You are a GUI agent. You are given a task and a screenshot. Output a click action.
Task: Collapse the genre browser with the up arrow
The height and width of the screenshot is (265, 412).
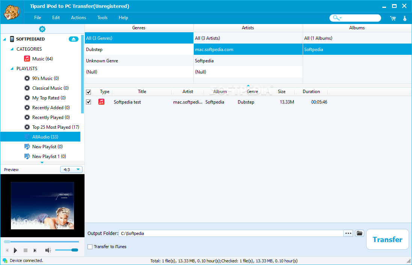248,85
